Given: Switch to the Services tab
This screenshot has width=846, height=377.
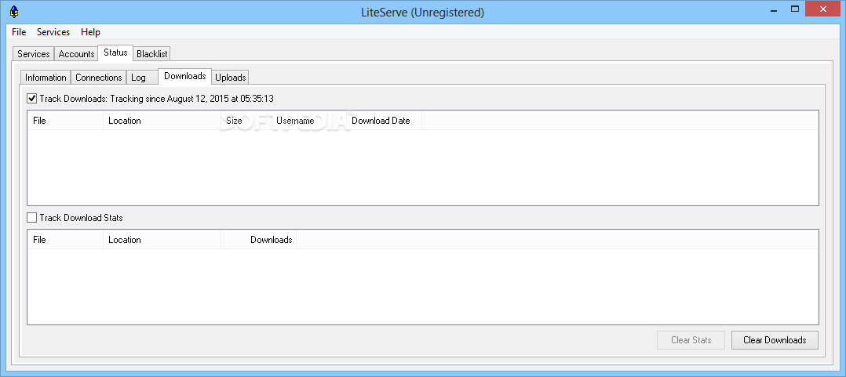Looking at the screenshot, I should coord(34,54).
